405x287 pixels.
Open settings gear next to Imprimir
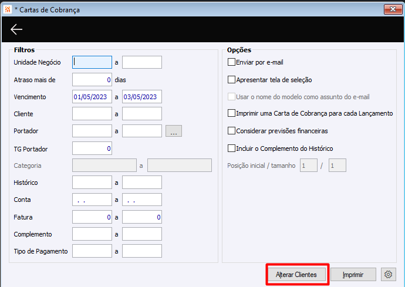coord(388,274)
